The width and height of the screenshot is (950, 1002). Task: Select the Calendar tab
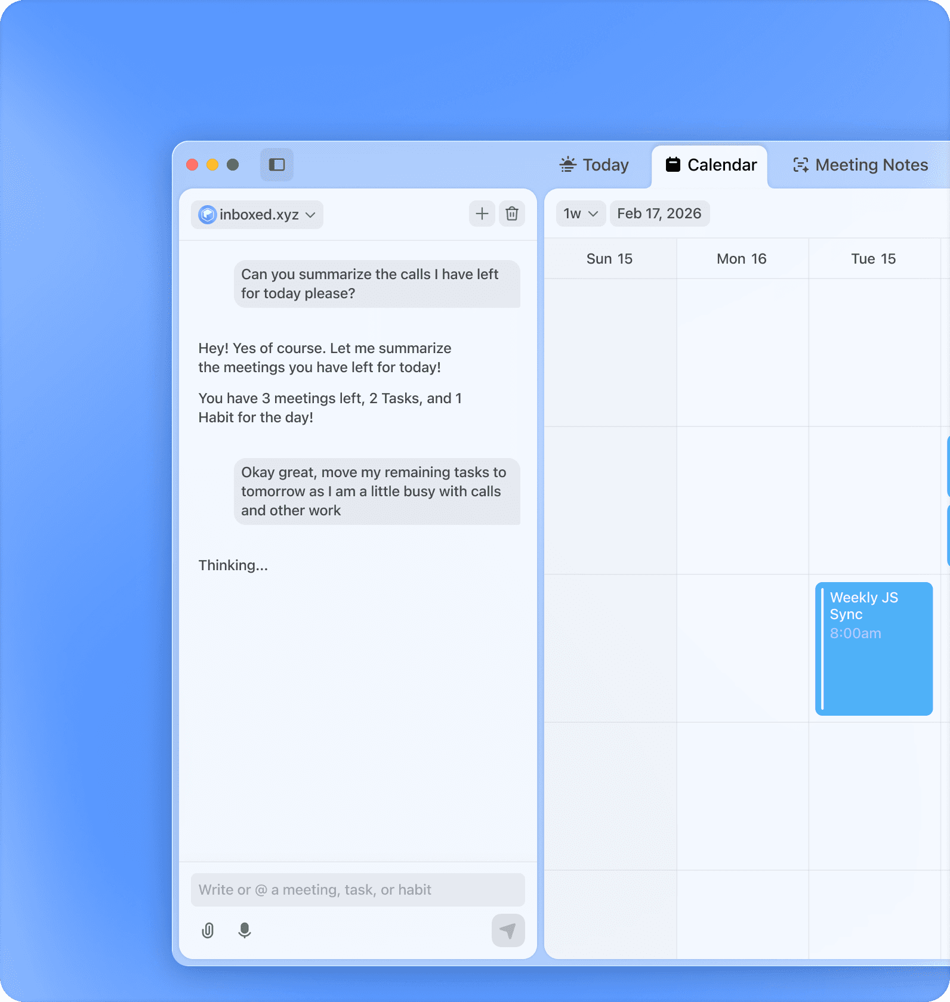click(x=711, y=165)
